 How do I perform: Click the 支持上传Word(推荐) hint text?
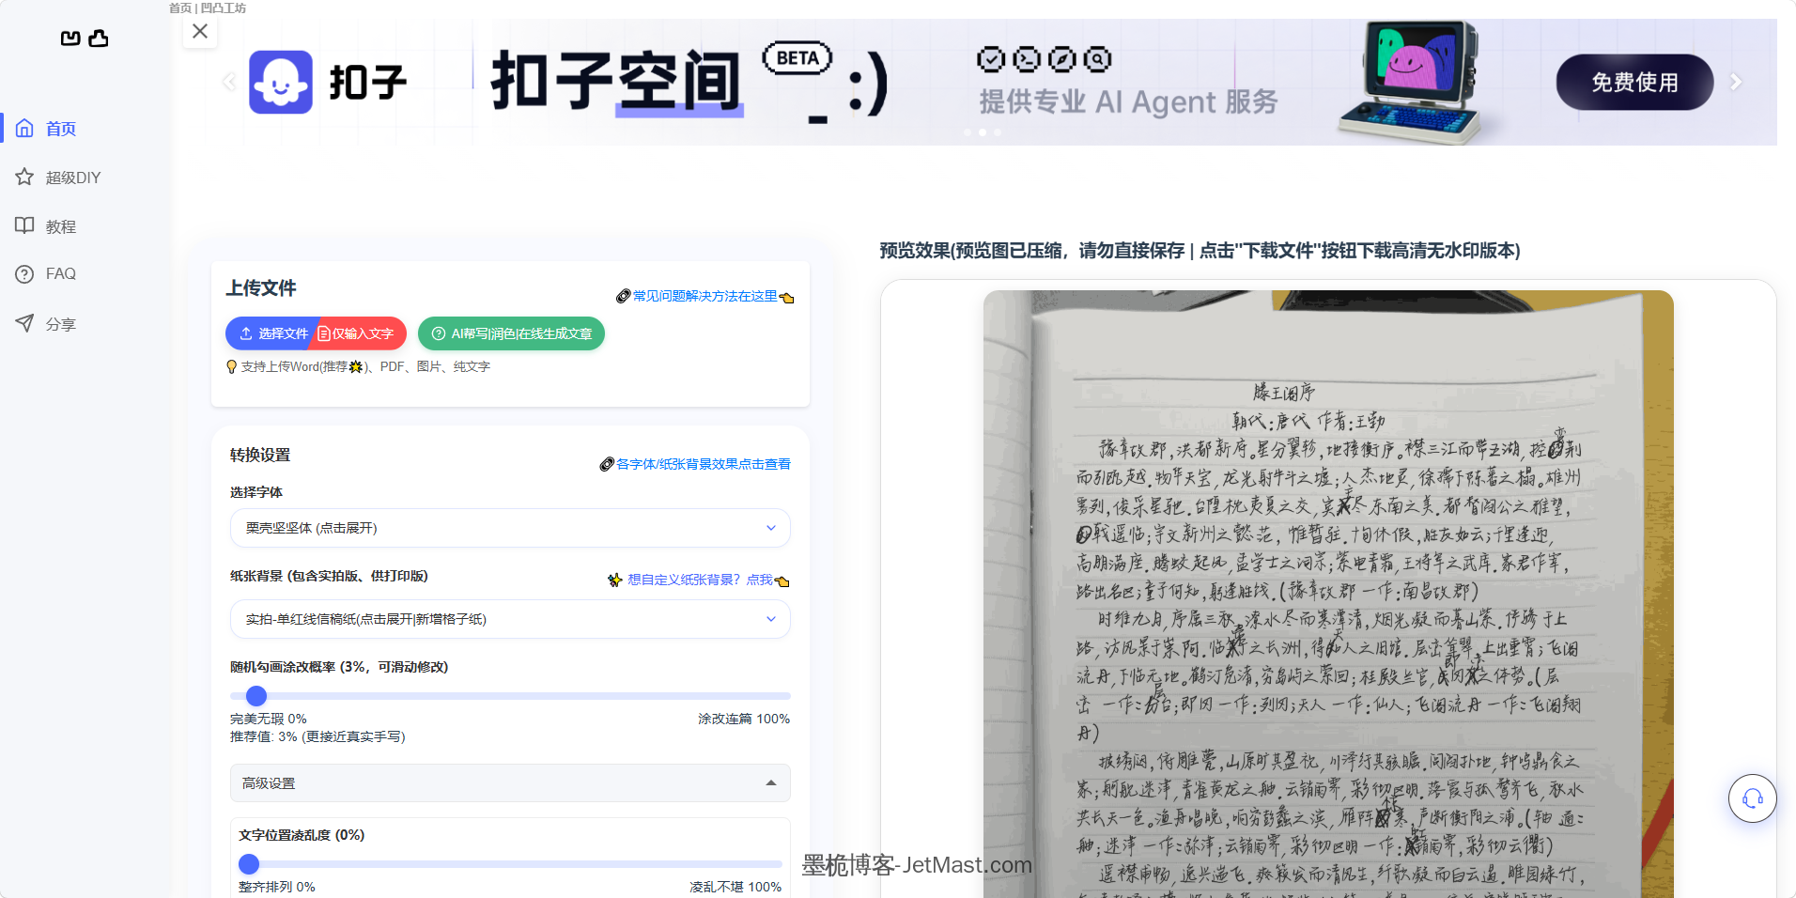(x=358, y=366)
